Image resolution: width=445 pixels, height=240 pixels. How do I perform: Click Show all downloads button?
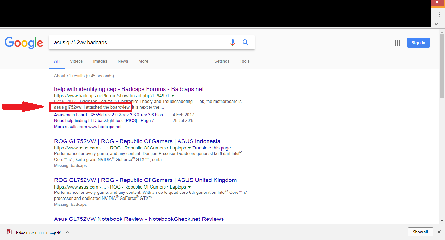(x=420, y=232)
